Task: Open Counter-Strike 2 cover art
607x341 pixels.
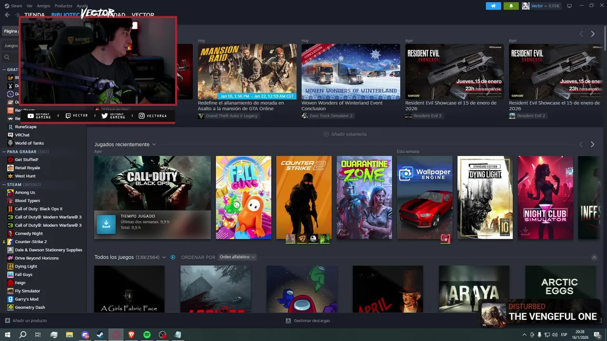Action: [x=304, y=197]
